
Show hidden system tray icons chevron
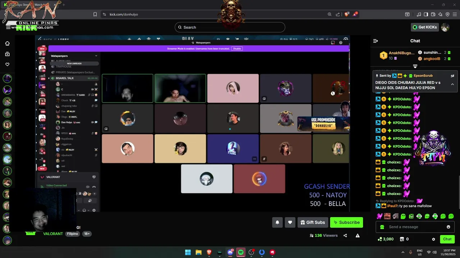(403, 252)
